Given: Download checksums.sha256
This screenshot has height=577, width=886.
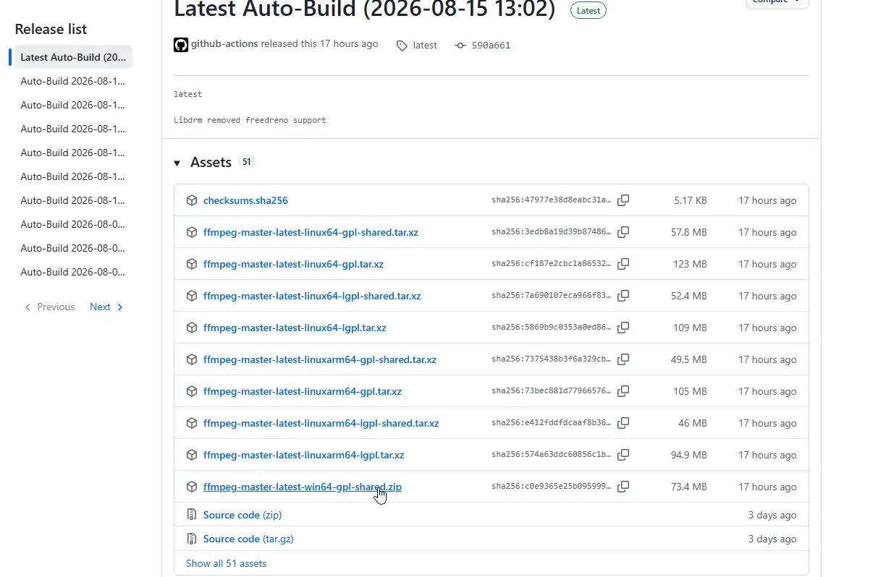Looking at the screenshot, I should click(x=245, y=200).
